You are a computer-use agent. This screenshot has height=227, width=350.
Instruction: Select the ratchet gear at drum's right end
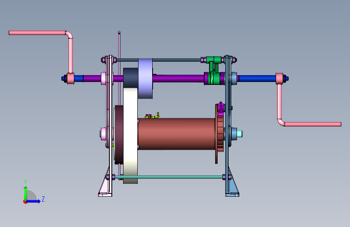[x=220, y=134]
